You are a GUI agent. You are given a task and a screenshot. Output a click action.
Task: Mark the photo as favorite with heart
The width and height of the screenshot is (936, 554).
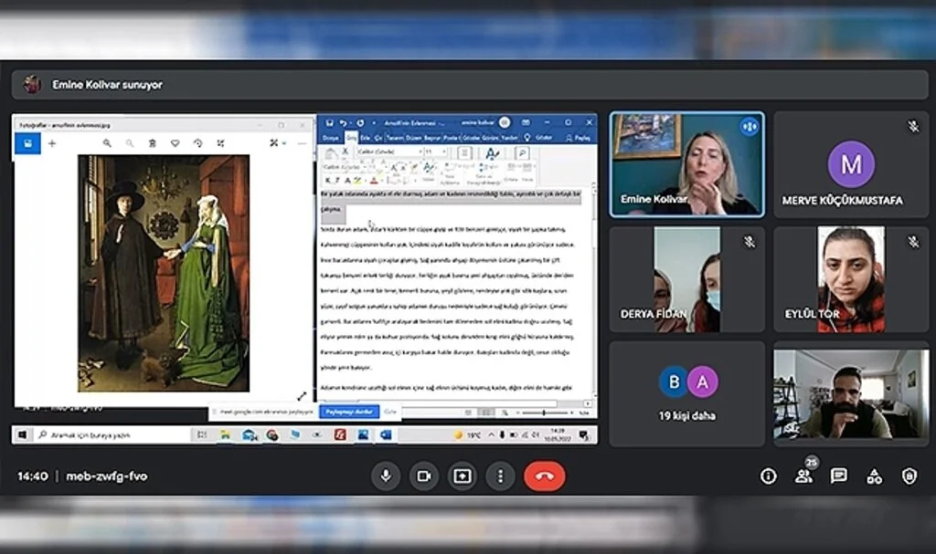point(175,143)
